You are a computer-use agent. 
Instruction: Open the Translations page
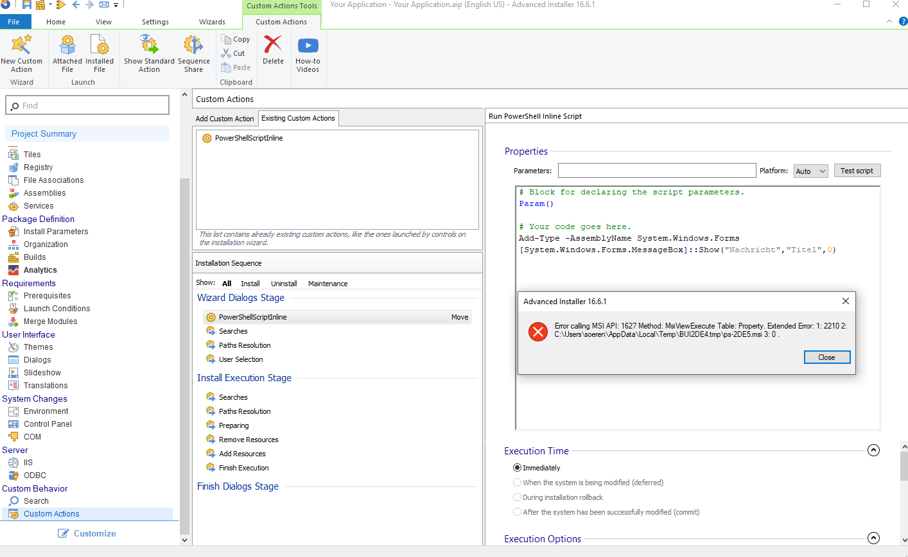[x=45, y=386]
